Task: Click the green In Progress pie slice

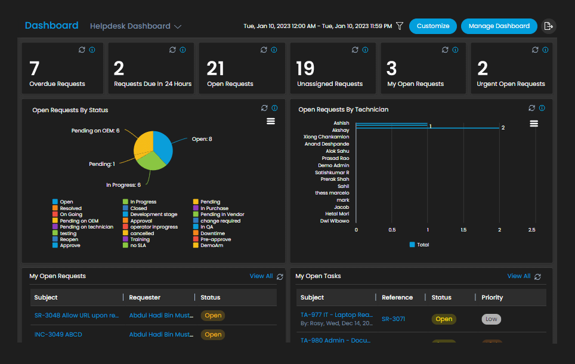Action: tap(150, 162)
